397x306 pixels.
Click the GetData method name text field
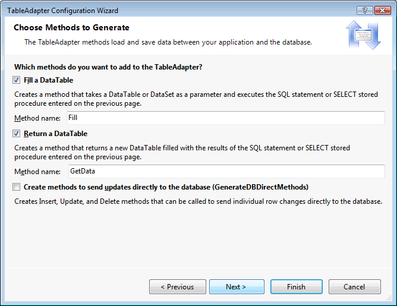pyautogui.click(x=225, y=171)
